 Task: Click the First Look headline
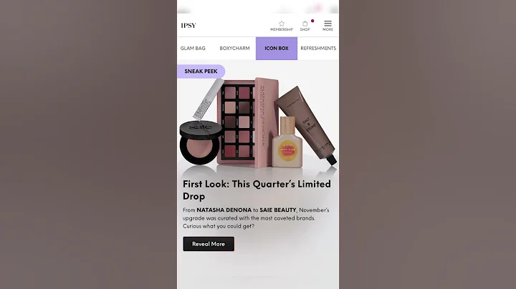pos(257,190)
